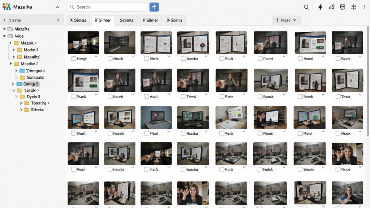Expand the Mazak folder in the tree
This screenshot has width=370, height=208.
(x=10, y=43)
